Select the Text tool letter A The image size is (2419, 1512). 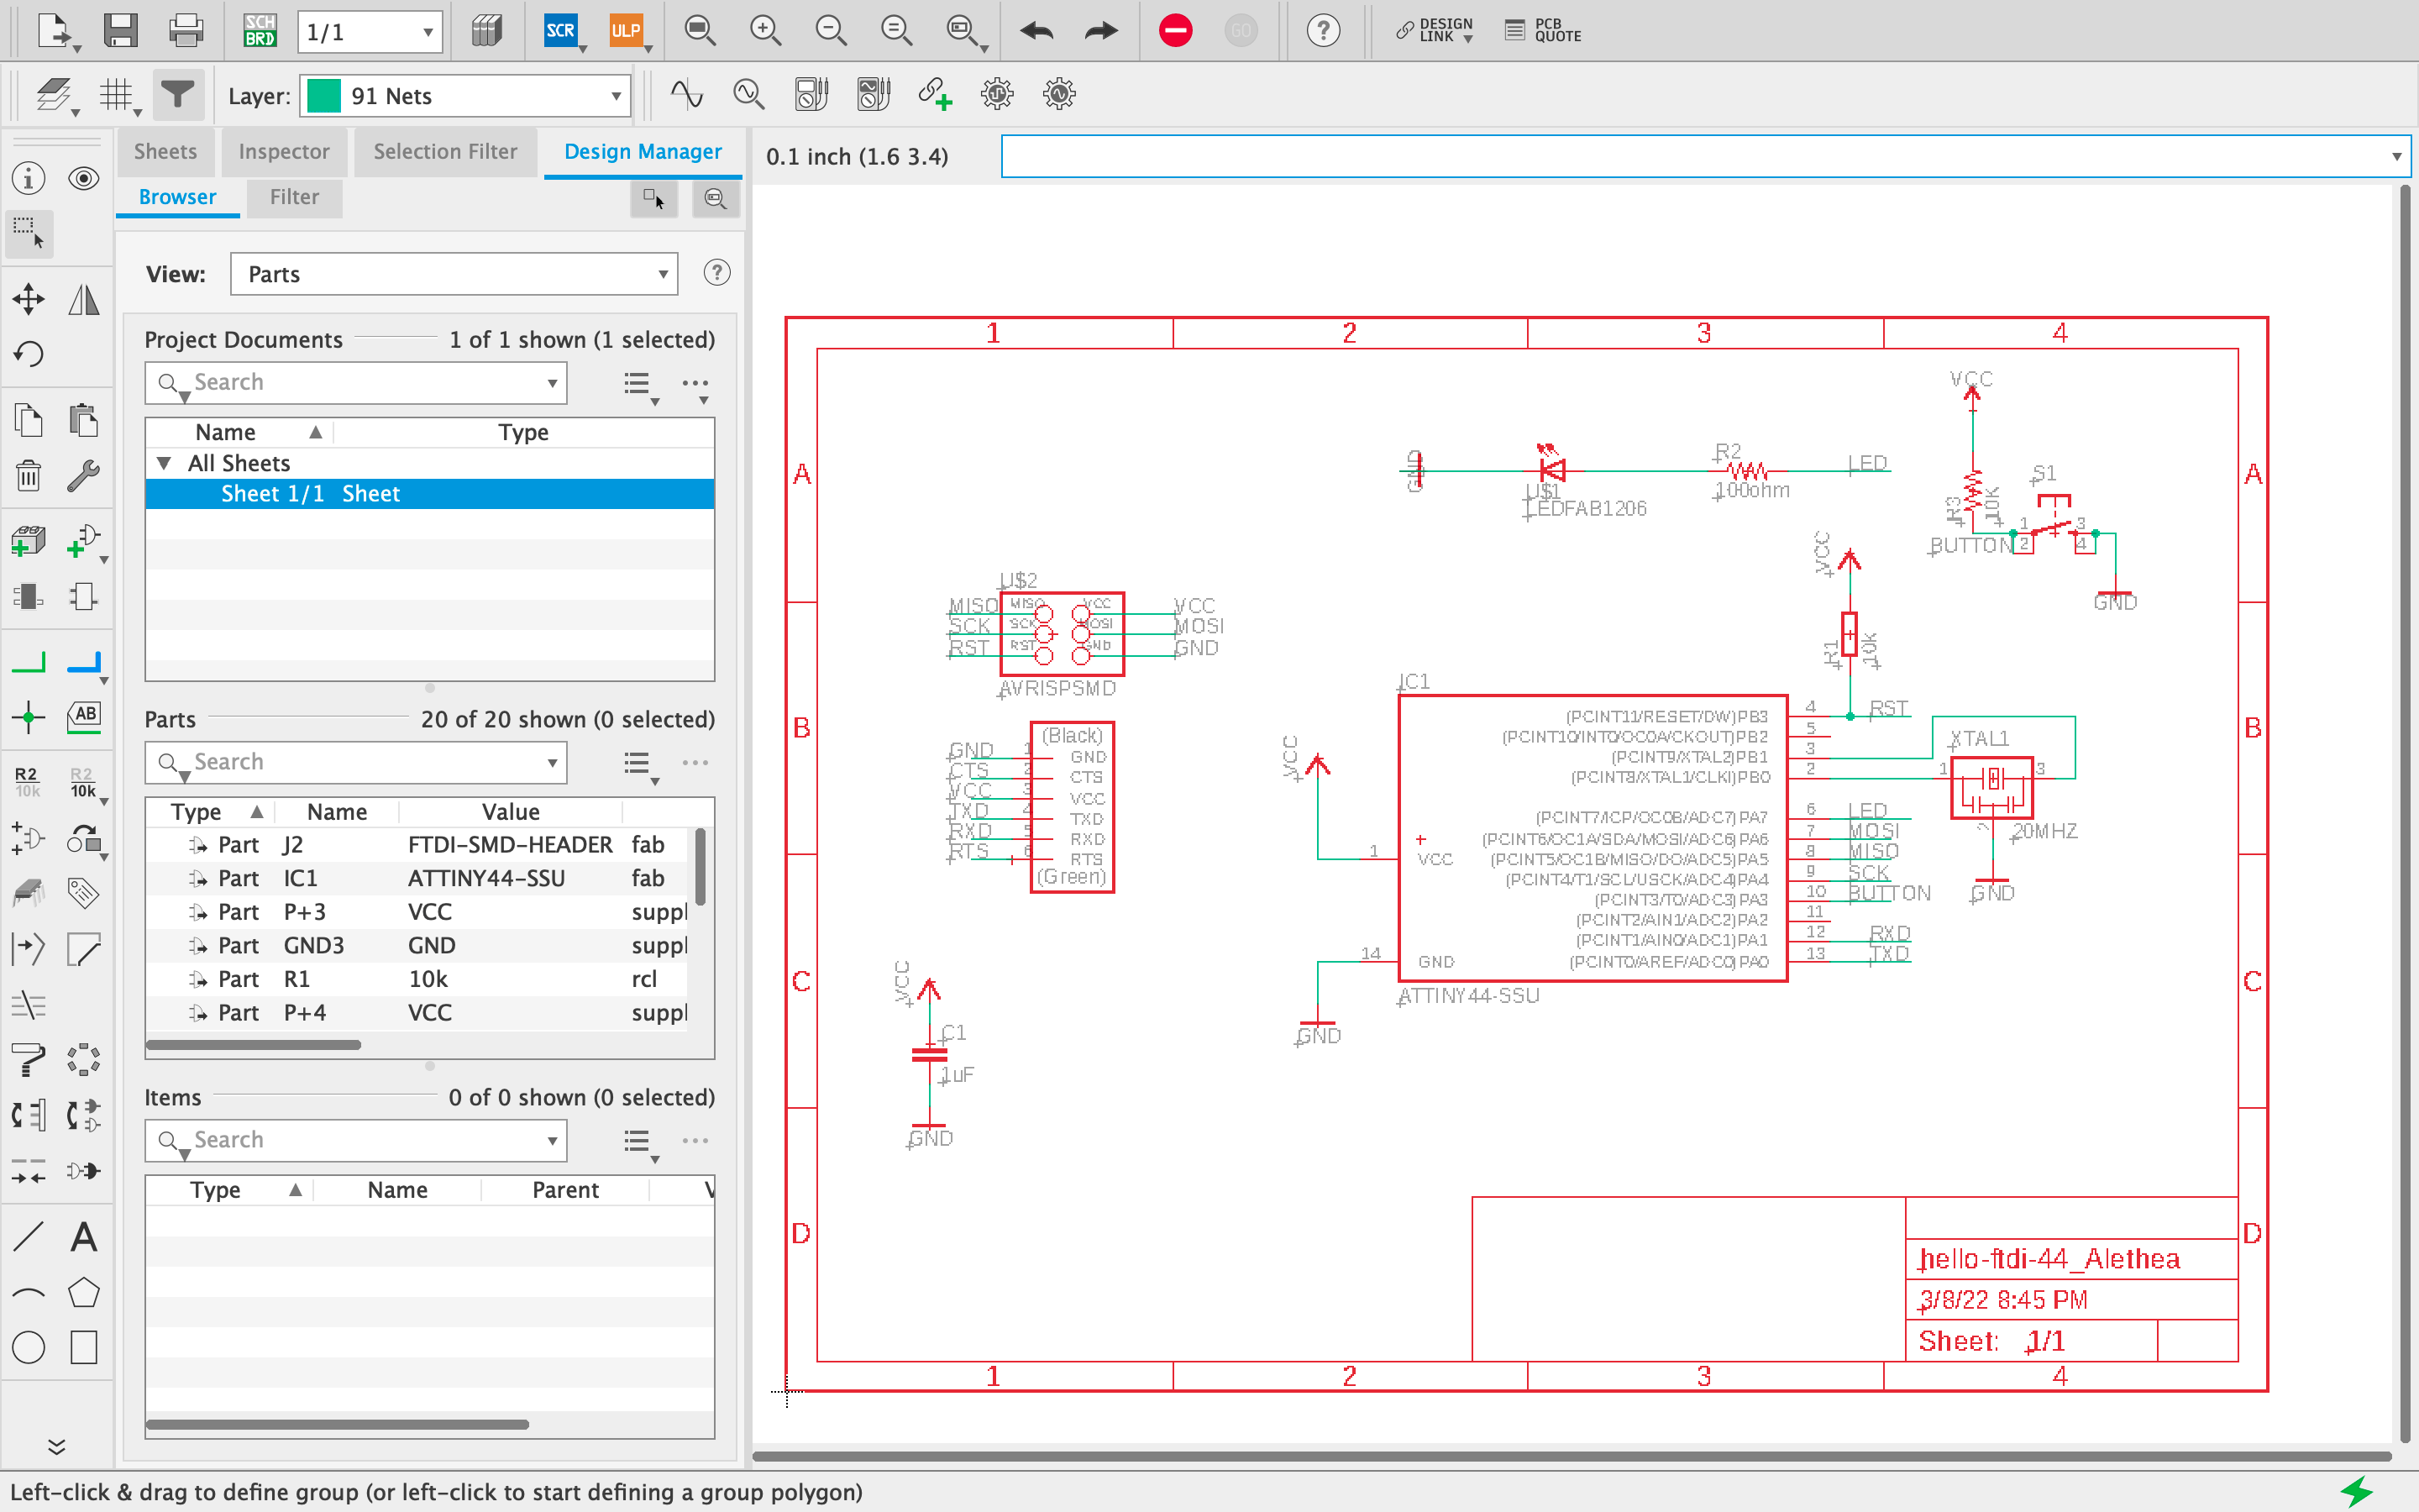[84, 1238]
